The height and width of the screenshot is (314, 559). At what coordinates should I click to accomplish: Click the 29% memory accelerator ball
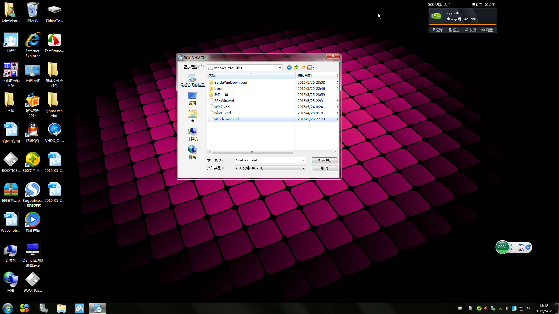(502, 247)
